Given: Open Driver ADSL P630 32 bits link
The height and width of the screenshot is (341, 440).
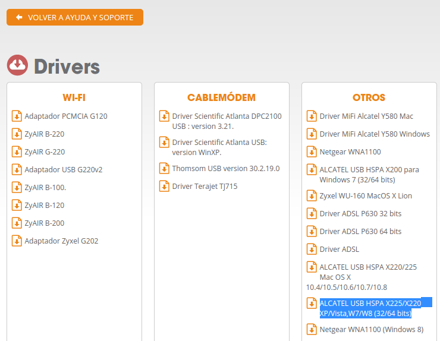Looking at the screenshot, I should pos(360,214).
